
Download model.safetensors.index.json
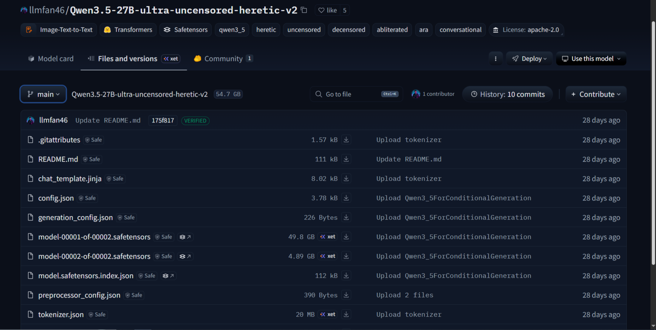click(x=346, y=276)
